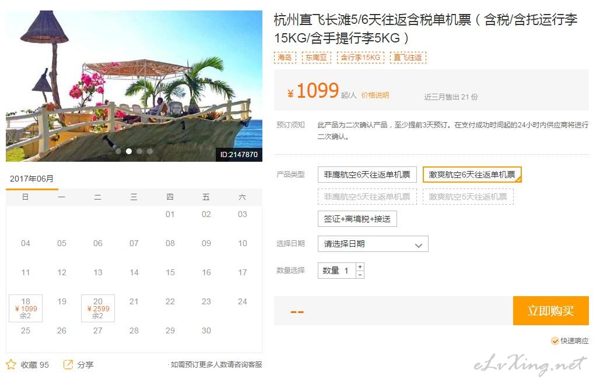Click the product title 杭州直飞长滩
The height and width of the screenshot is (384, 593).
(x=426, y=29)
